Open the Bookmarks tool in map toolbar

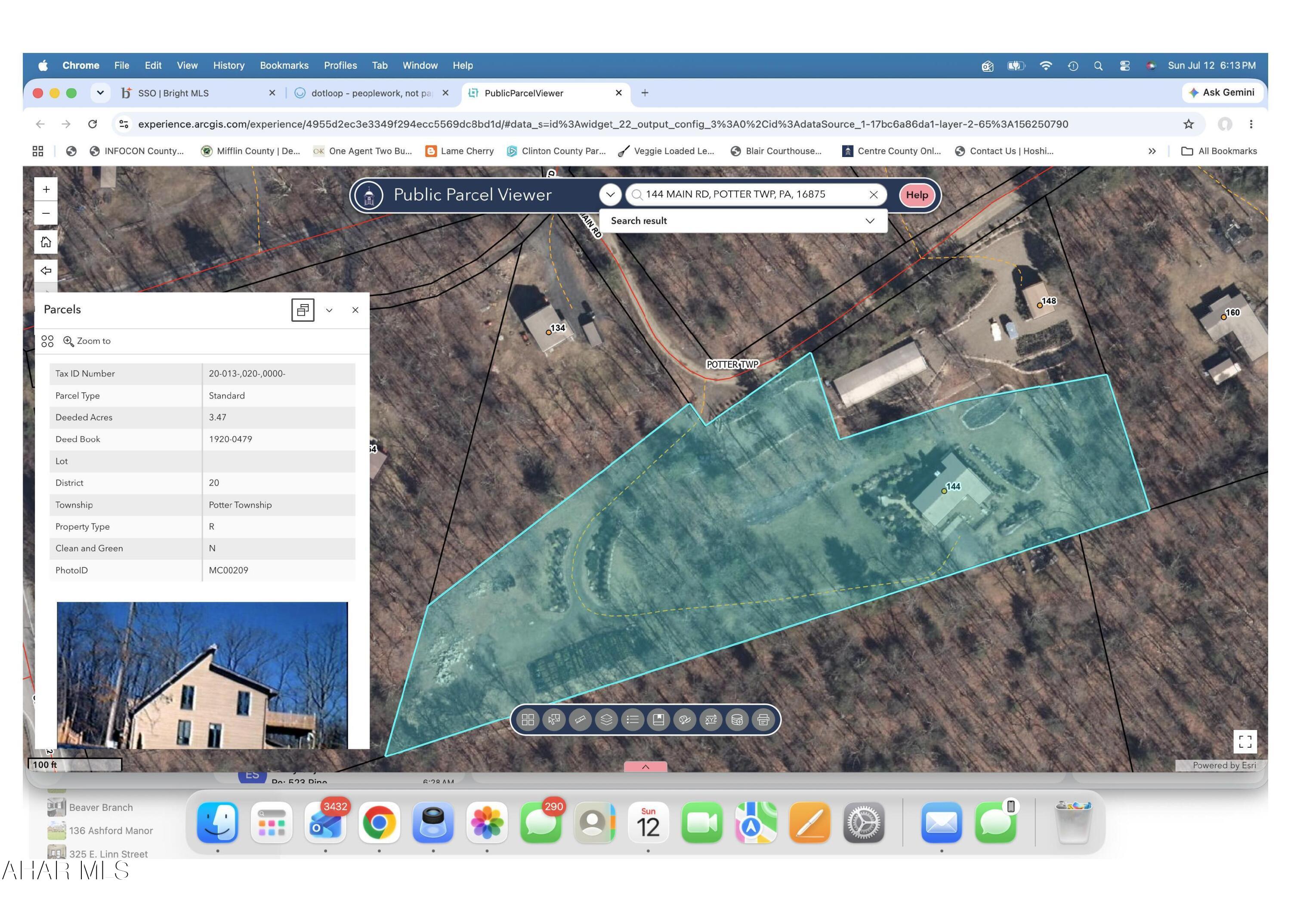pos(658,719)
